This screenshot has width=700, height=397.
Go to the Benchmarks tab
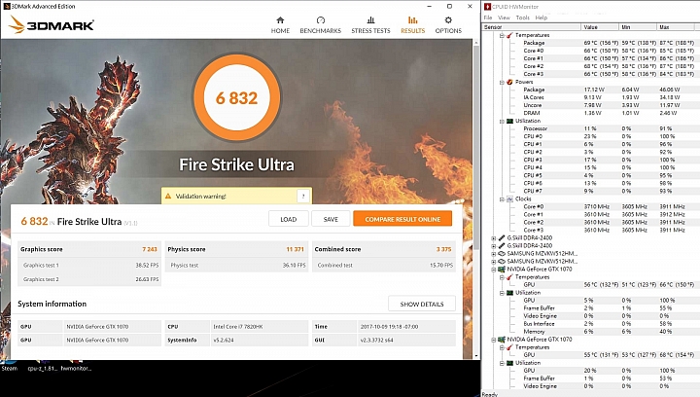[320, 25]
